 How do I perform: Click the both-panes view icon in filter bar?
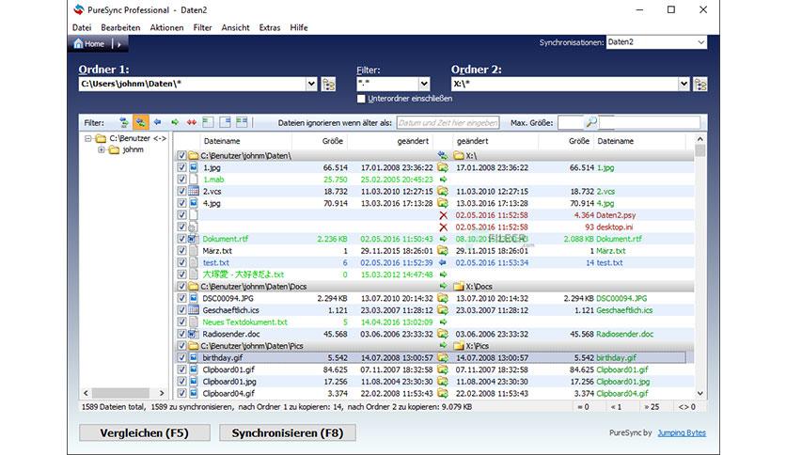(242, 122)
